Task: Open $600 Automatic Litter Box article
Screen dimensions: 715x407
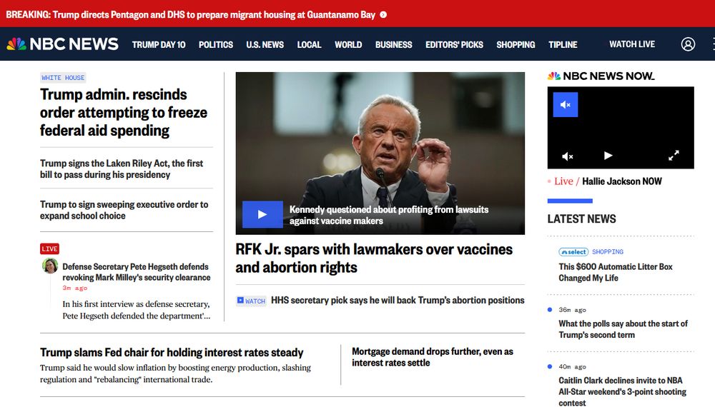Action: tap(616, 272)
